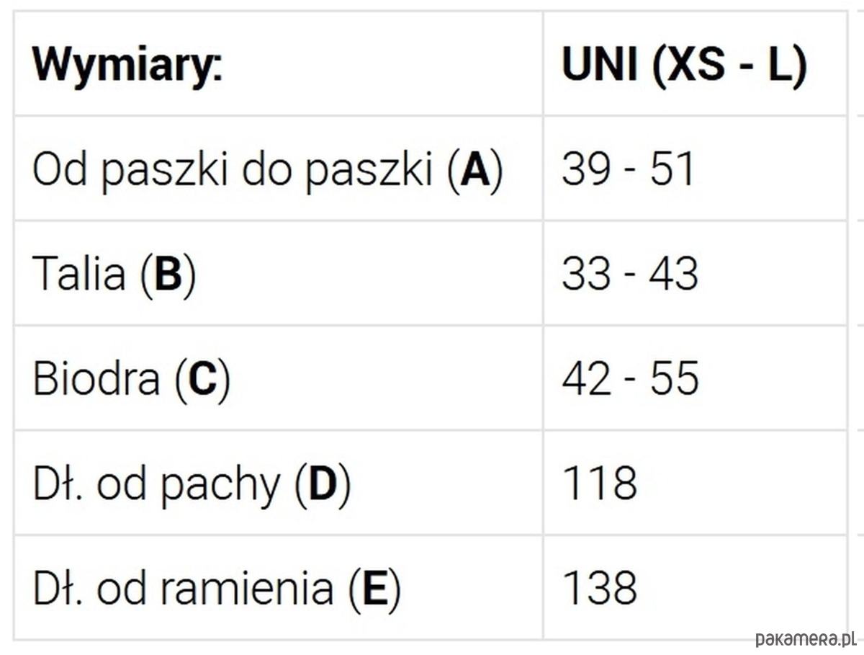The width and height of the screenshot is (864, 655).
Task: Click the word "UNI" in the header
Action: (599, 65)
